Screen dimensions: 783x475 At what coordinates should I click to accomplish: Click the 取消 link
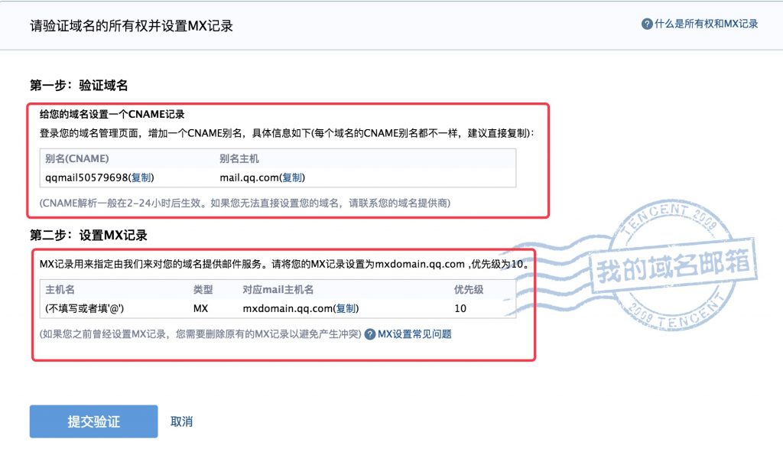click(x=181, y=421)
